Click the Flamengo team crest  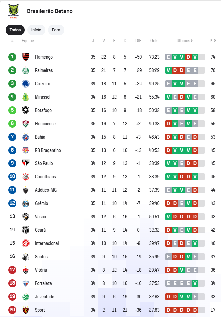coord(26,57)
